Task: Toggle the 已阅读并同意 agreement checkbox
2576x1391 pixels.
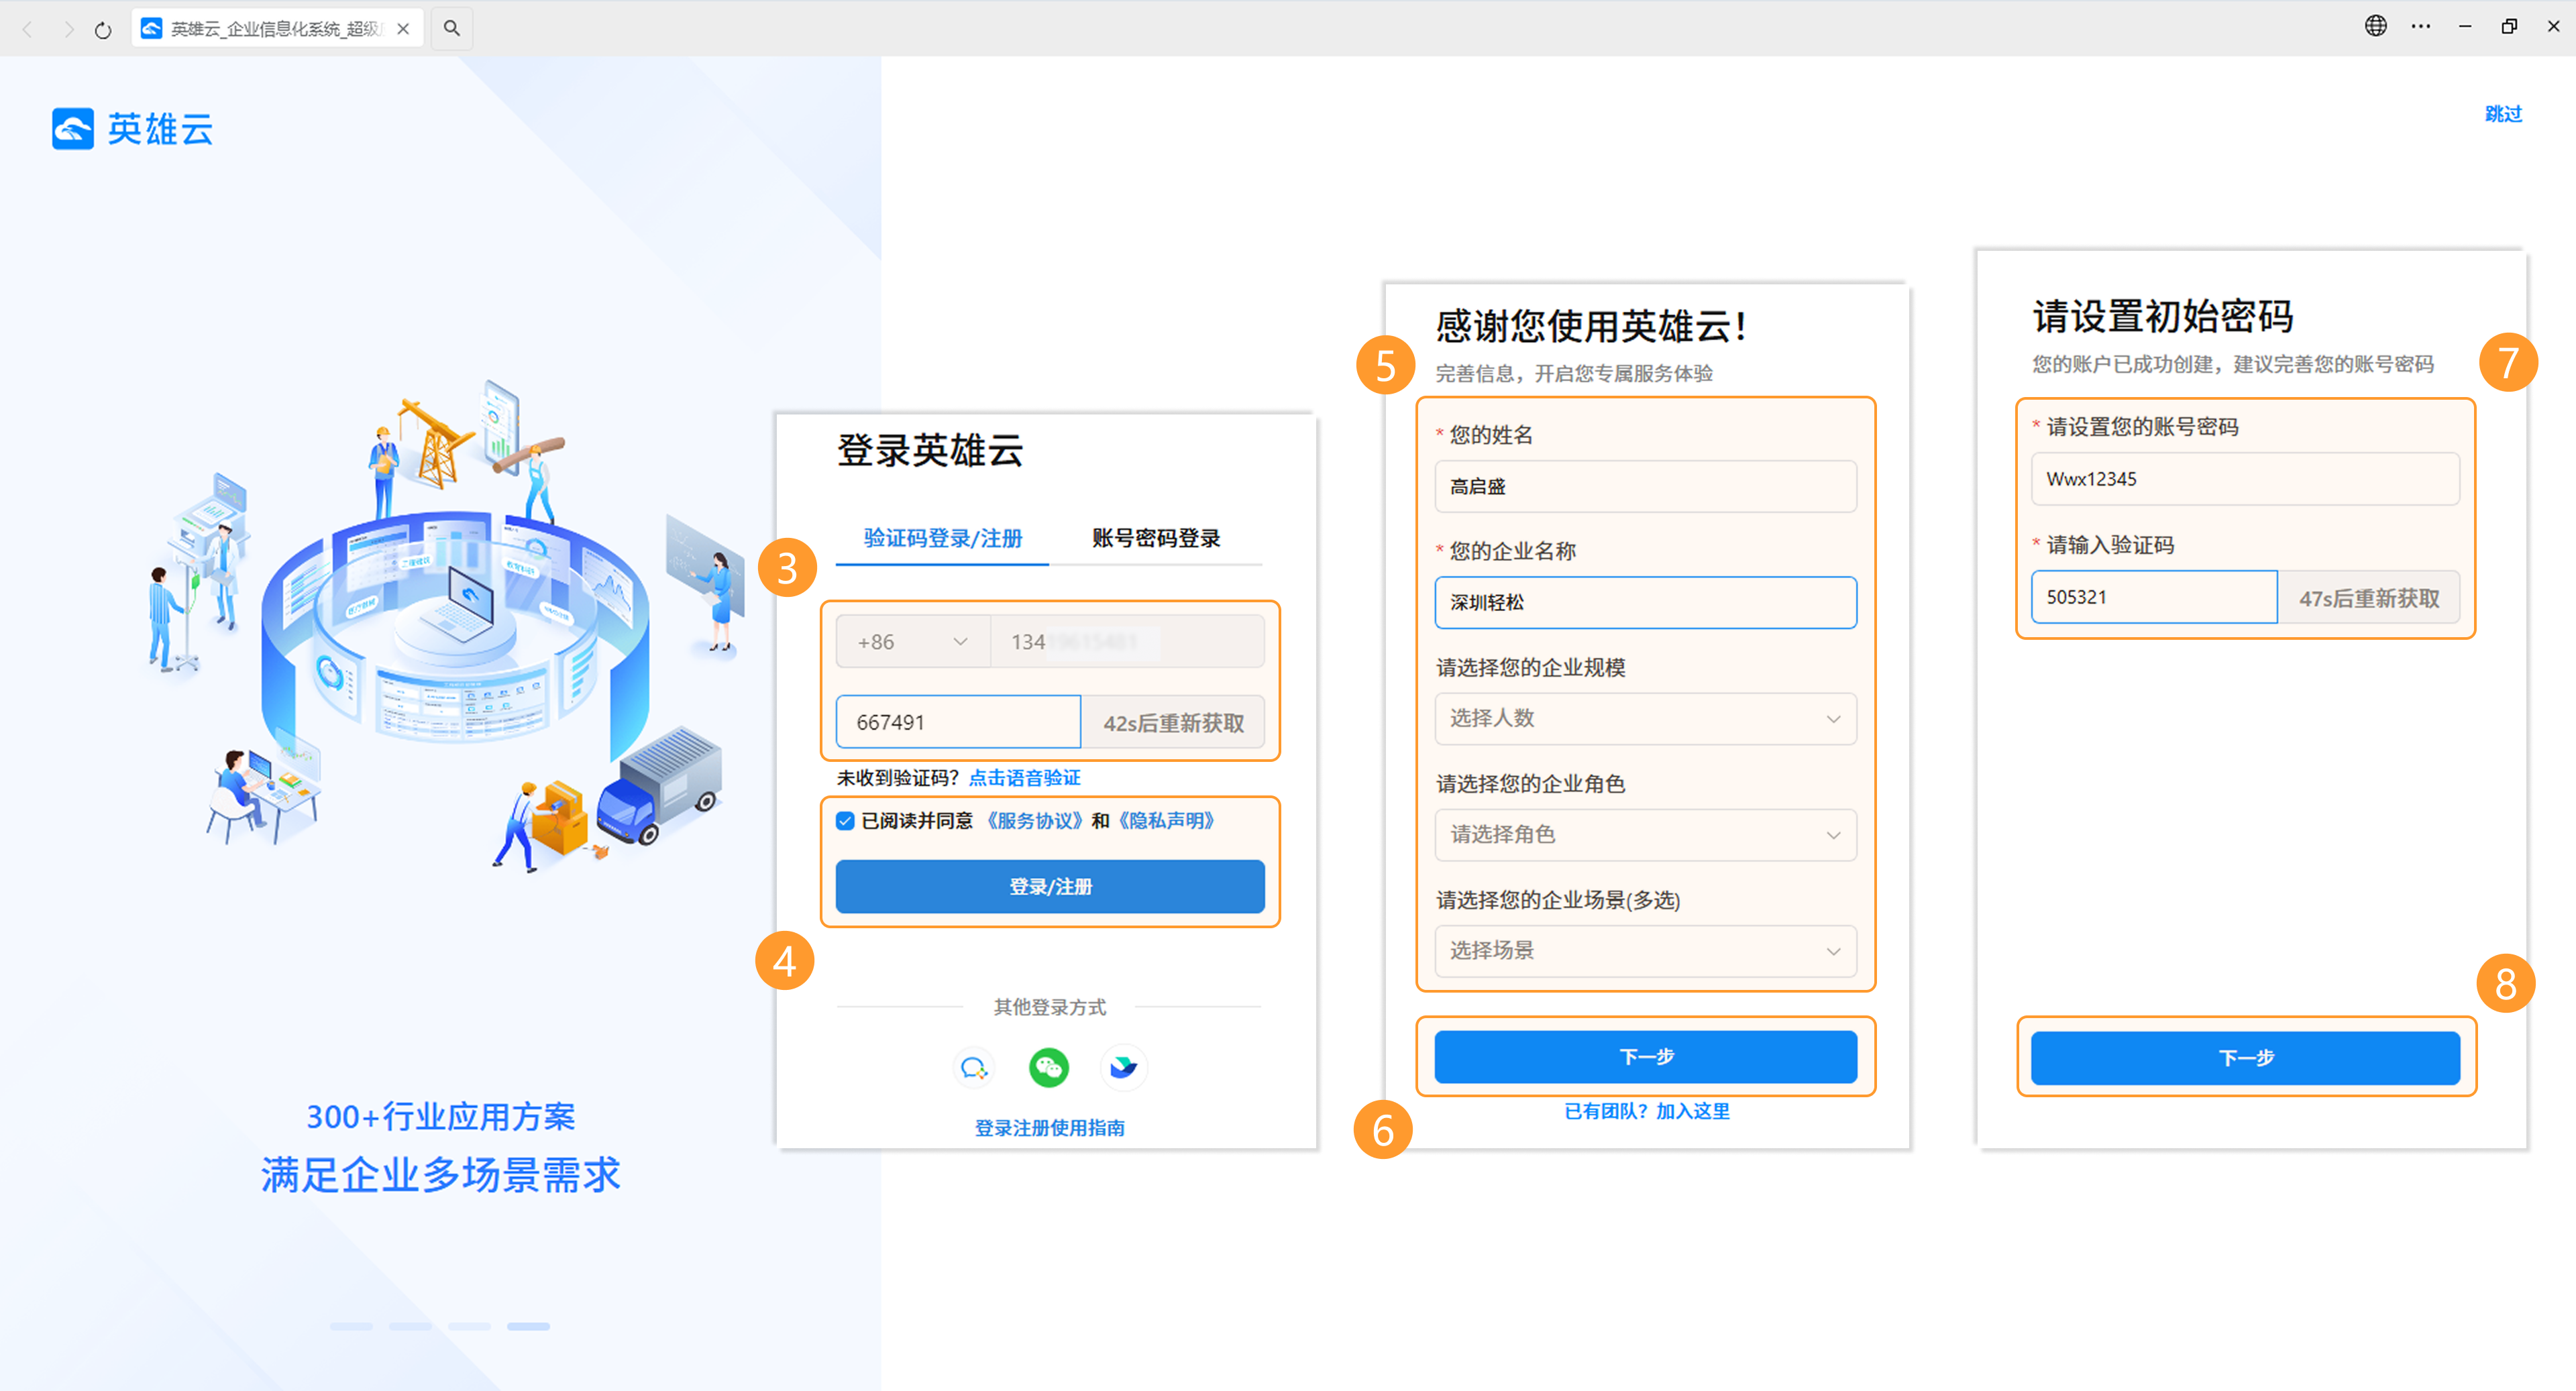Action: (x=846, y=821)
